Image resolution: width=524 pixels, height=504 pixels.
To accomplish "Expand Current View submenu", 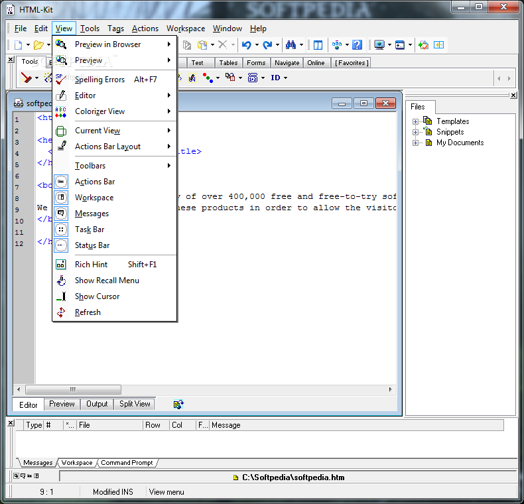I will (x=115, y=131).
